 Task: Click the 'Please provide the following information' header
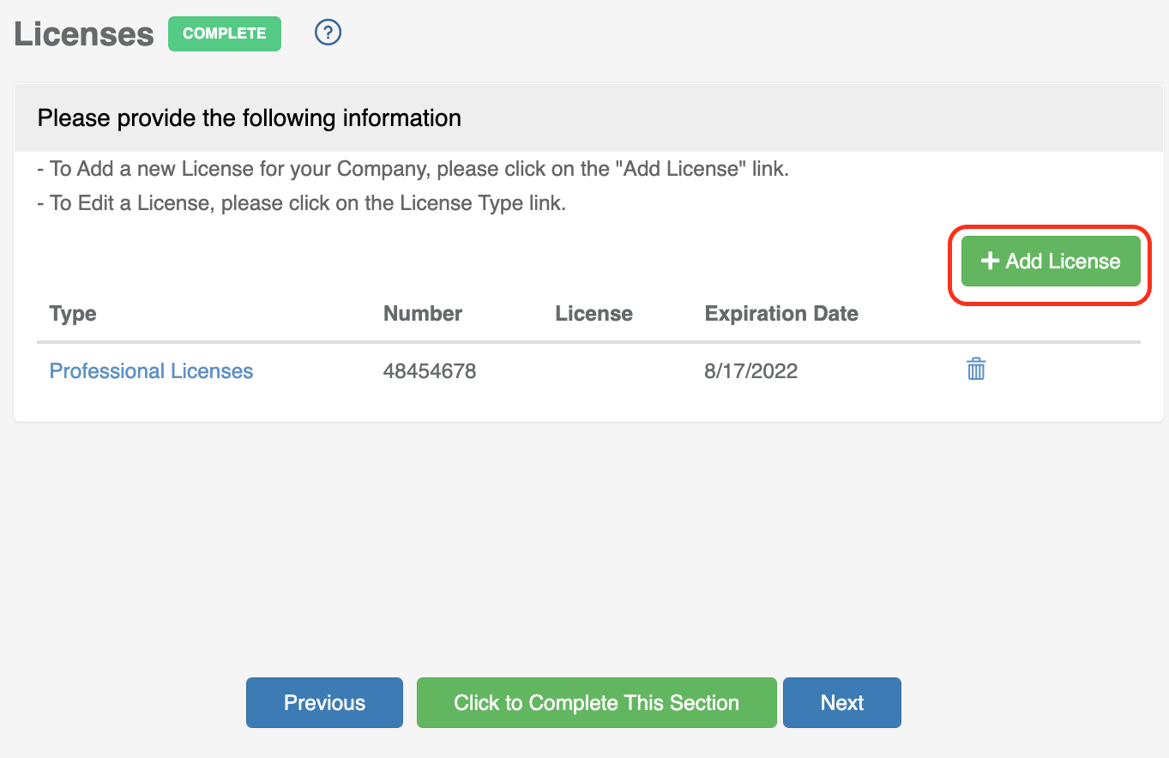coord(250,118)
